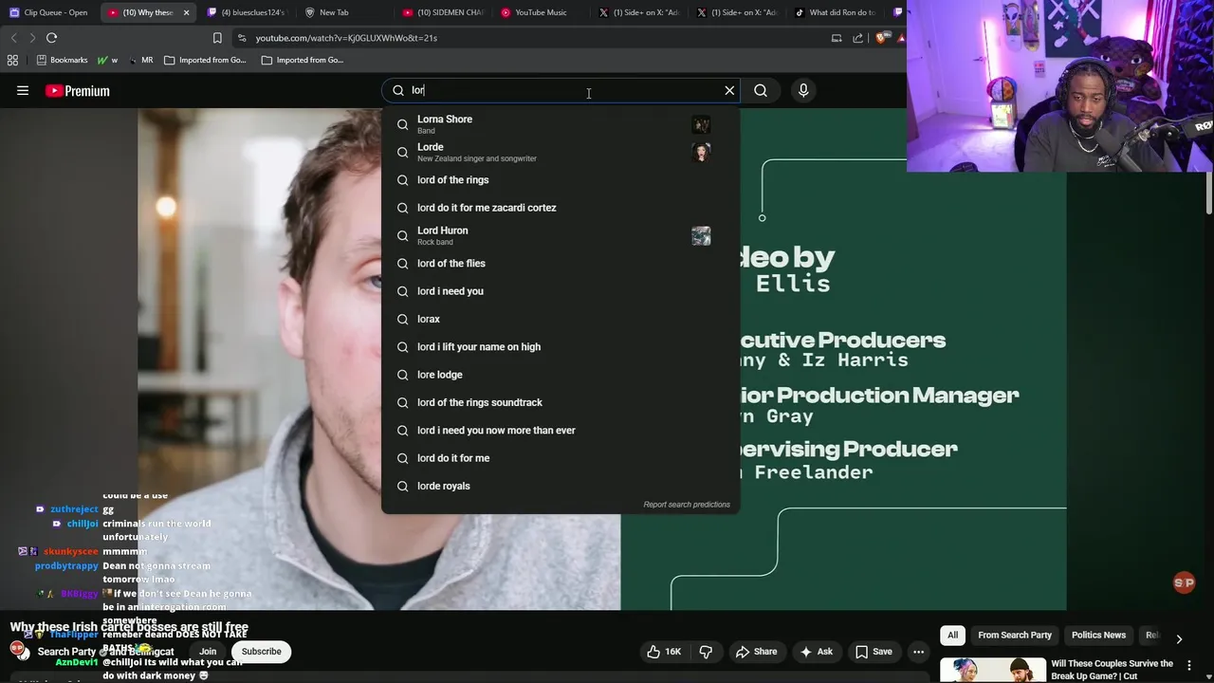This screenshot has width=1214, height=683.
Task: Select 'lord do it for me zacardi cortez'
Action: [561, 208]
